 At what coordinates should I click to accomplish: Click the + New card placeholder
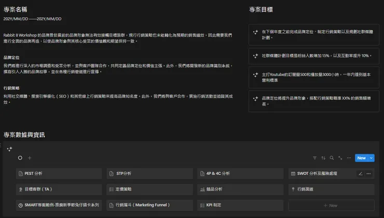point(332,206)
